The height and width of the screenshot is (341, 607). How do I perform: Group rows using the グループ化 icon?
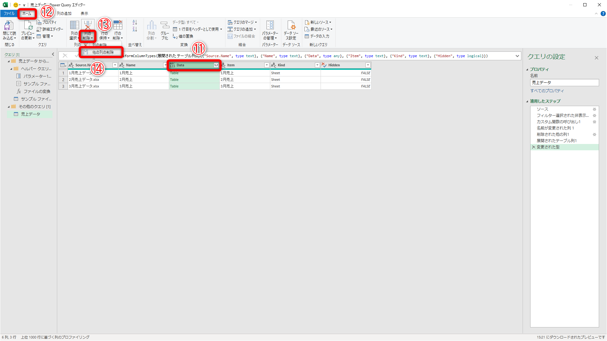pyautogui.click(x=164, y=30)
